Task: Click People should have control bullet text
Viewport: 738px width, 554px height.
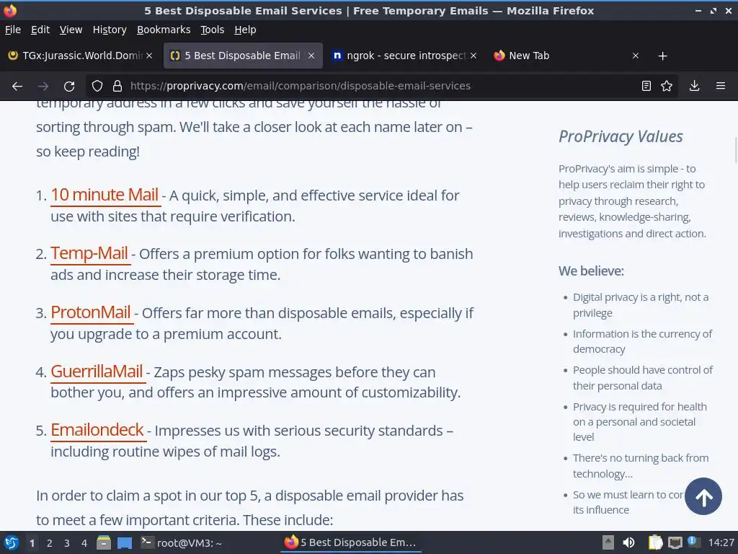Action: tap(642, 377)
